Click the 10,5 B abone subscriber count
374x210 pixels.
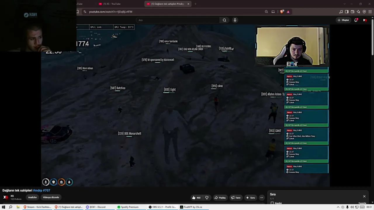click(x=16, y=199)
